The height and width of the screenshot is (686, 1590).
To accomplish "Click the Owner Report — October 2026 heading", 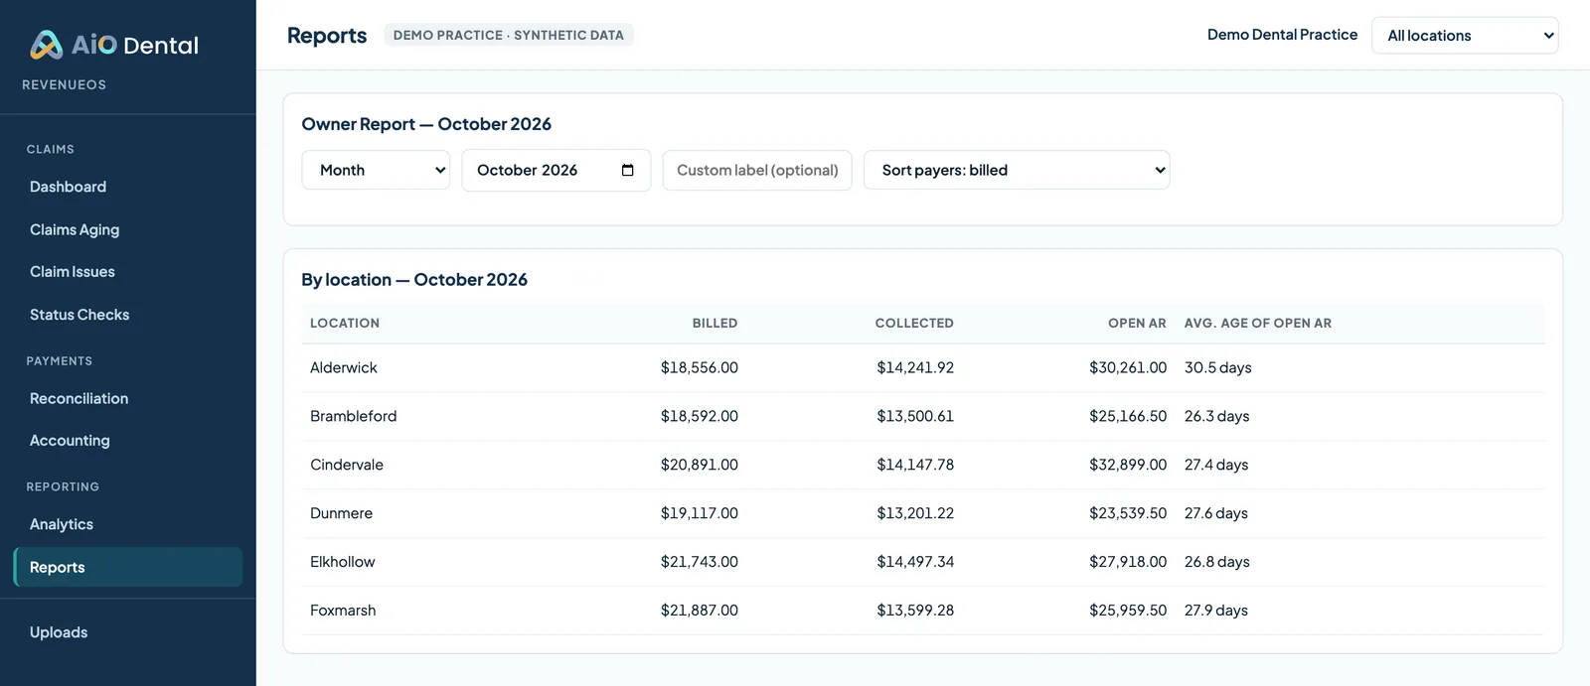I will click(426, 124).
